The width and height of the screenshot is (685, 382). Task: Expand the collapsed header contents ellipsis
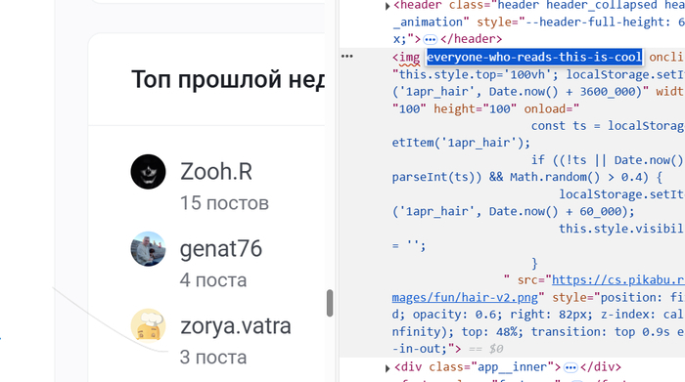[431, 40]
